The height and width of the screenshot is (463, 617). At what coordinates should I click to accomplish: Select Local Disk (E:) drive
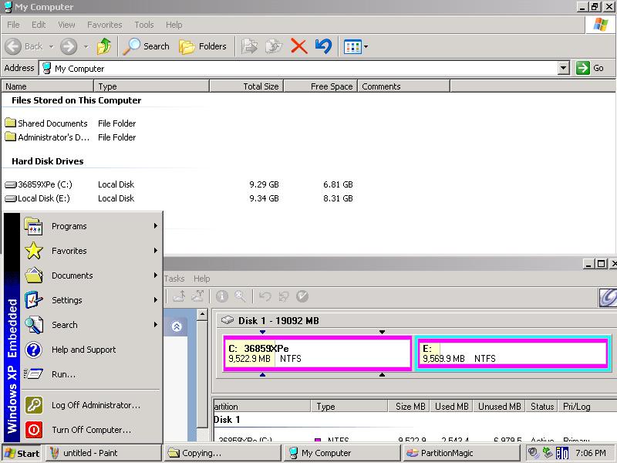point(43,198)
